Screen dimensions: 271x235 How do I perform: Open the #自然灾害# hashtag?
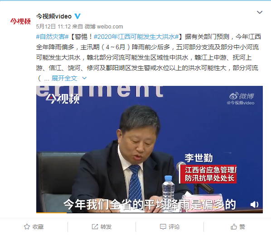point(53,37)
